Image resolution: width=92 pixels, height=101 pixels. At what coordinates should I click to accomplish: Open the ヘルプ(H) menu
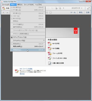(39, 5)
